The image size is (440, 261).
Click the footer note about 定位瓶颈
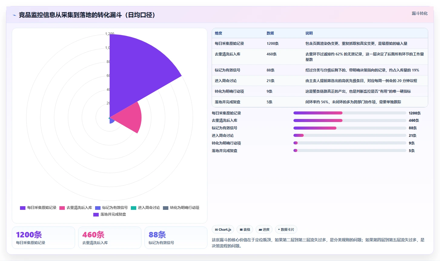[x=318, y=243]
